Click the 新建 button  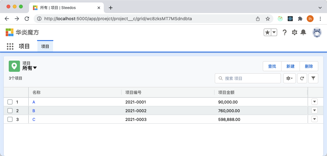pos(291,67)
